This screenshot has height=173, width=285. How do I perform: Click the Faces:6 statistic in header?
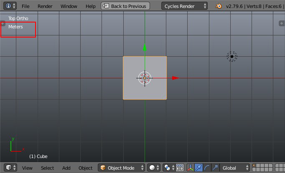[x=273, y=6]
